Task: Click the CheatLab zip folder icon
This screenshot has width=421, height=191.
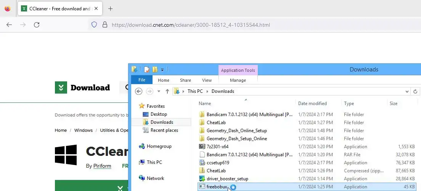Action: [x=202, y=170]
